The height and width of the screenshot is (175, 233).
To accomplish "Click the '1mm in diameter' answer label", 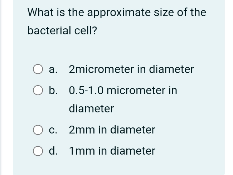I will tap(112, 151).
